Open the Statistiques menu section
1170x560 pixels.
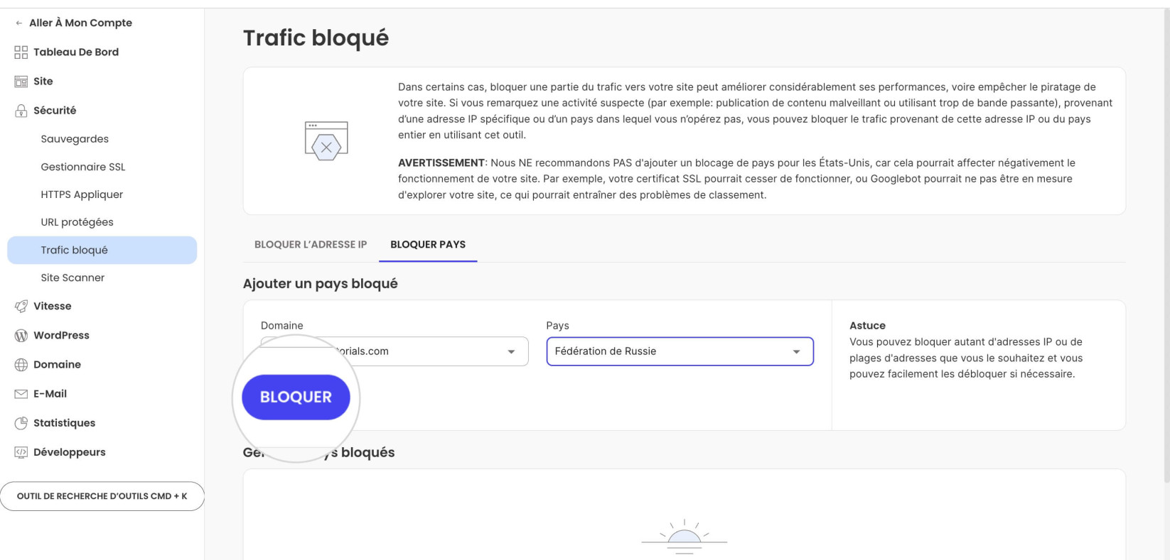(64, 423)
